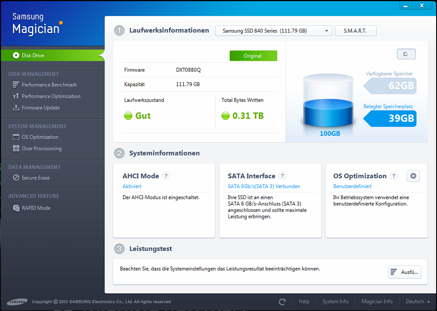Open Secure Erase

(x=36, y=178)
